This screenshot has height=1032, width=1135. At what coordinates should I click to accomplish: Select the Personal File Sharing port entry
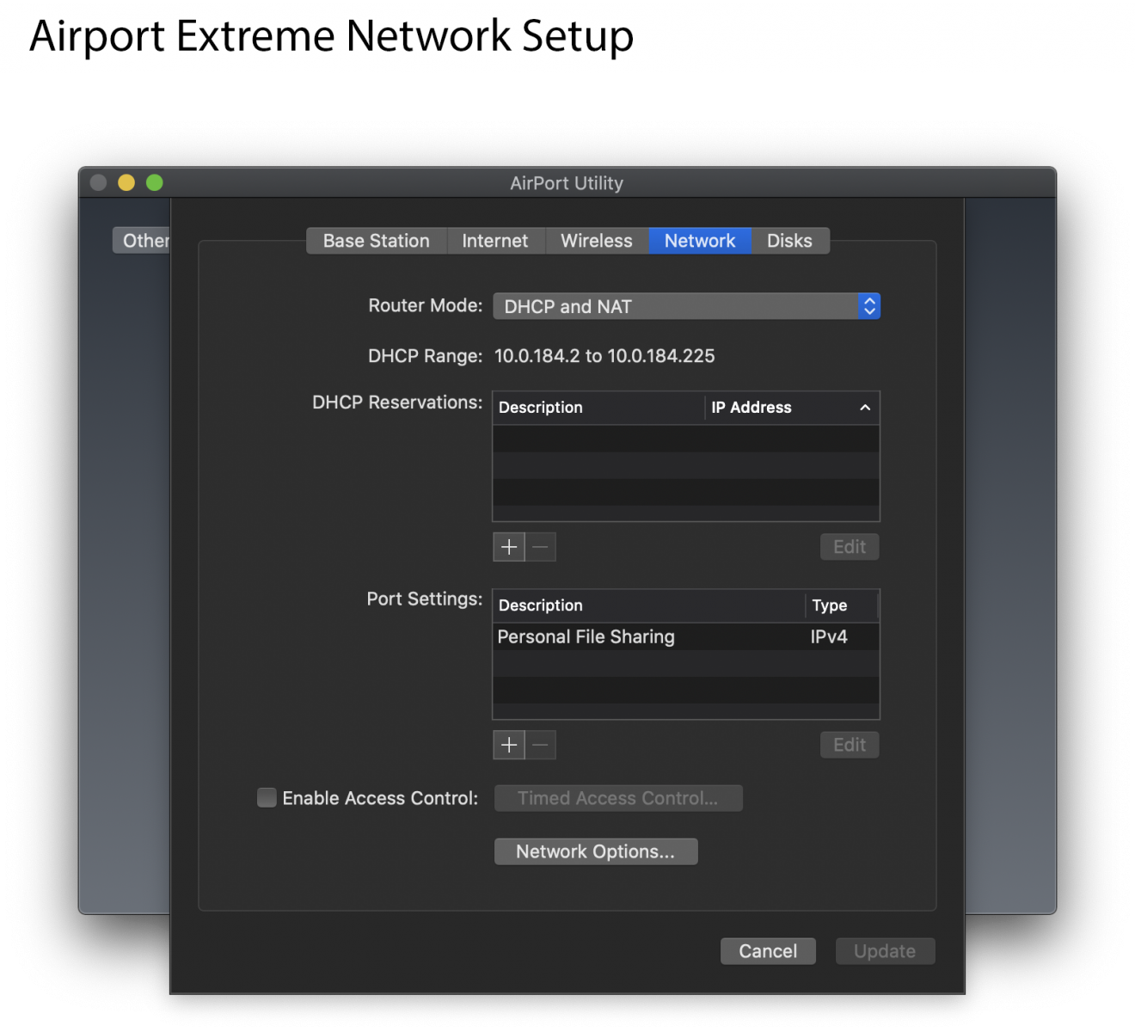686,637
